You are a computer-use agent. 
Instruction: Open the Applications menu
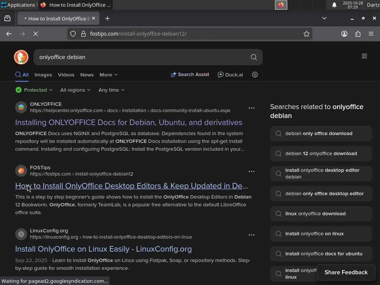[19, 5]
